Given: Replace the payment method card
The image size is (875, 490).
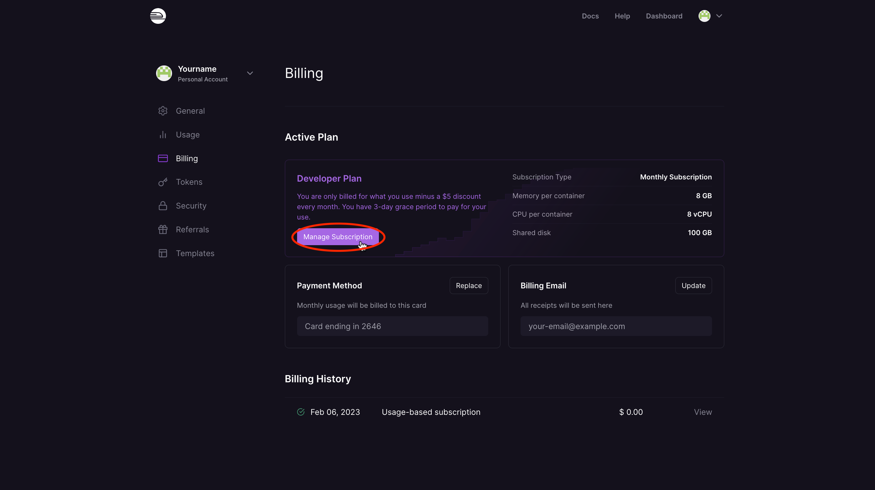Looking at the screenshot, I should tap(469, 285).
